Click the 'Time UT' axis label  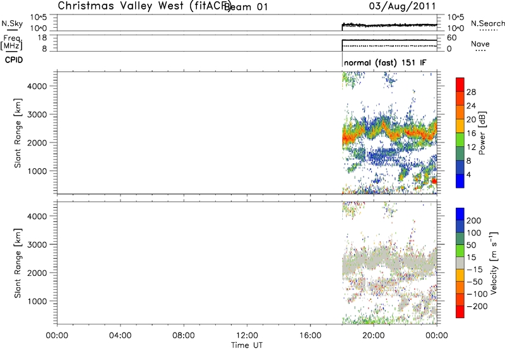pos(247,345)
